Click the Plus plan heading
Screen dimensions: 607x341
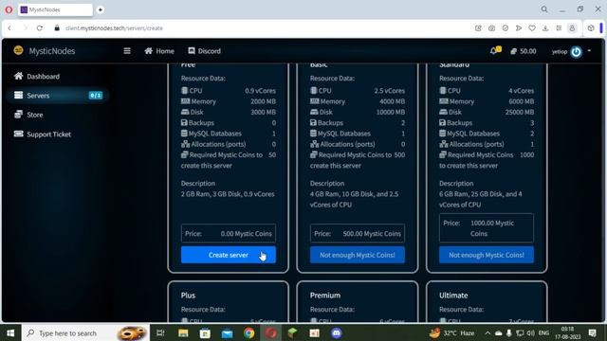[188, 295]
